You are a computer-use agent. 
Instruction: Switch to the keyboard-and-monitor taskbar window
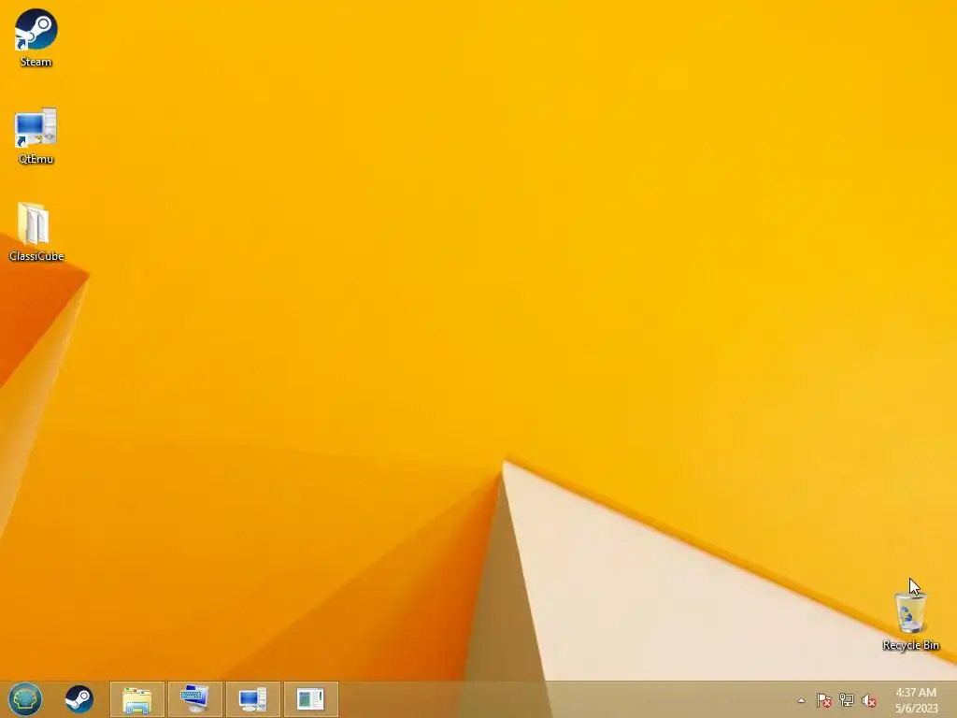[x=195, y=699]
